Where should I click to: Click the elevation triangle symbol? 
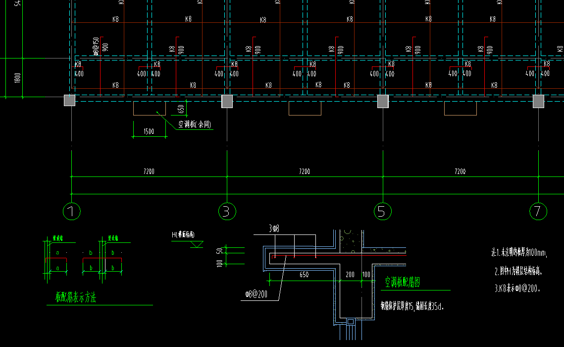click(197, 244)
